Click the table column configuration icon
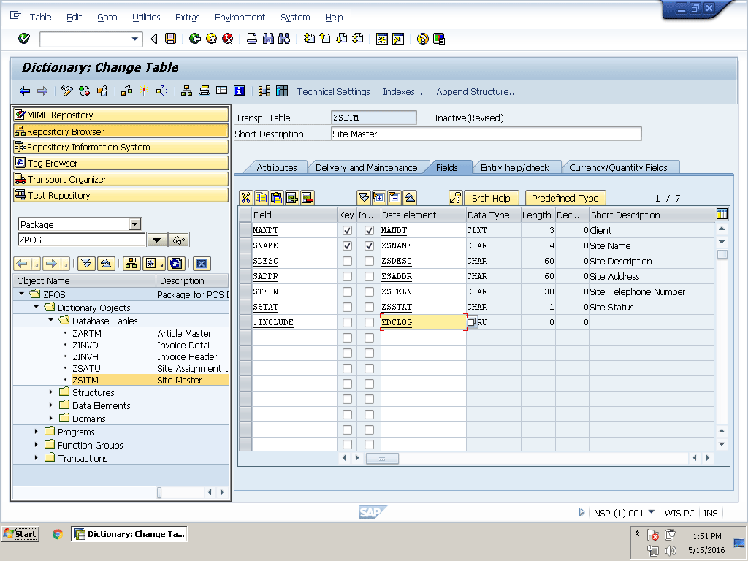This screenshot has width=748, height=561. tap(722, 214)
